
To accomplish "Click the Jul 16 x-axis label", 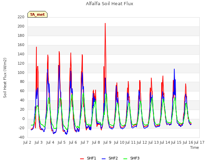I will point(188,142).
